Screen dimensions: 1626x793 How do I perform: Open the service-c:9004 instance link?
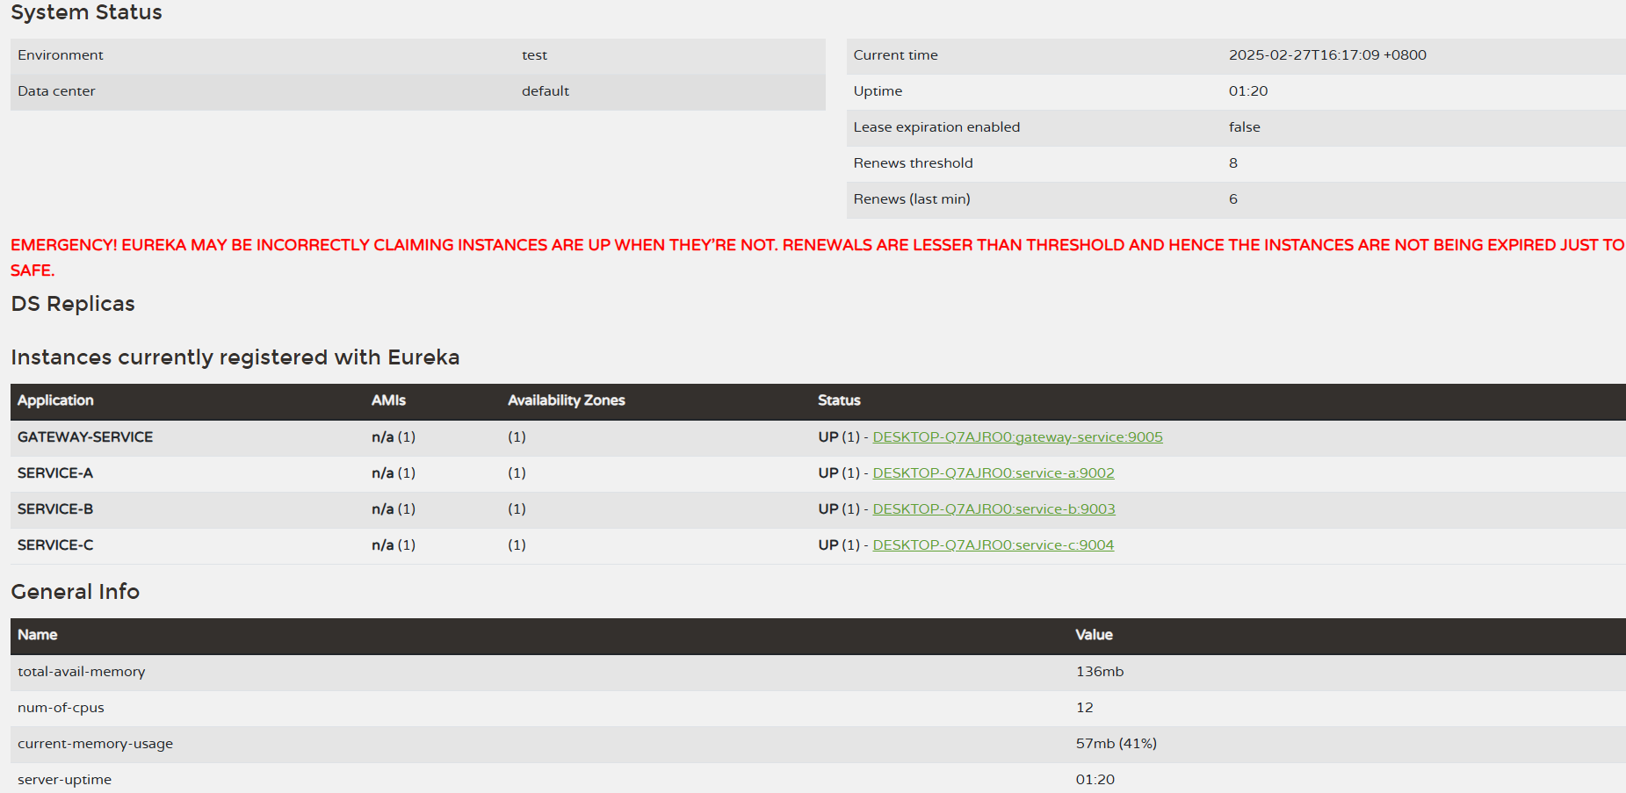(x=993, y=545)
